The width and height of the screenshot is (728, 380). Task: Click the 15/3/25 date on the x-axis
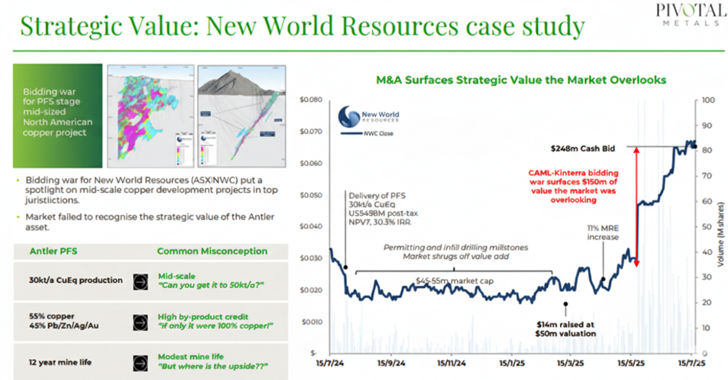click(x=572, y=364)
